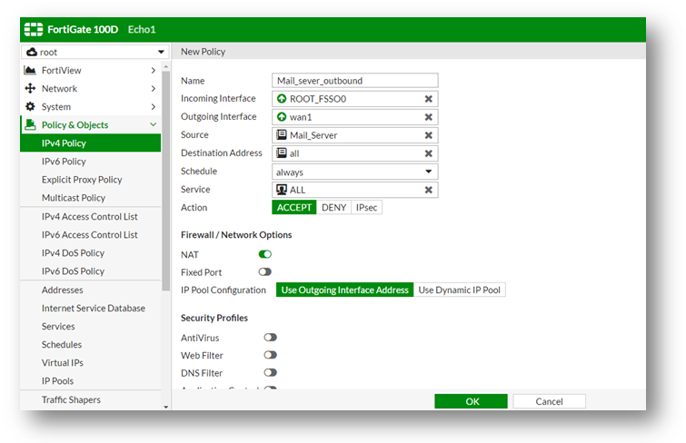Choose Use Outgoing Interface Address
The width and height of the screenshot is (686, 443).
click(344, 290)
